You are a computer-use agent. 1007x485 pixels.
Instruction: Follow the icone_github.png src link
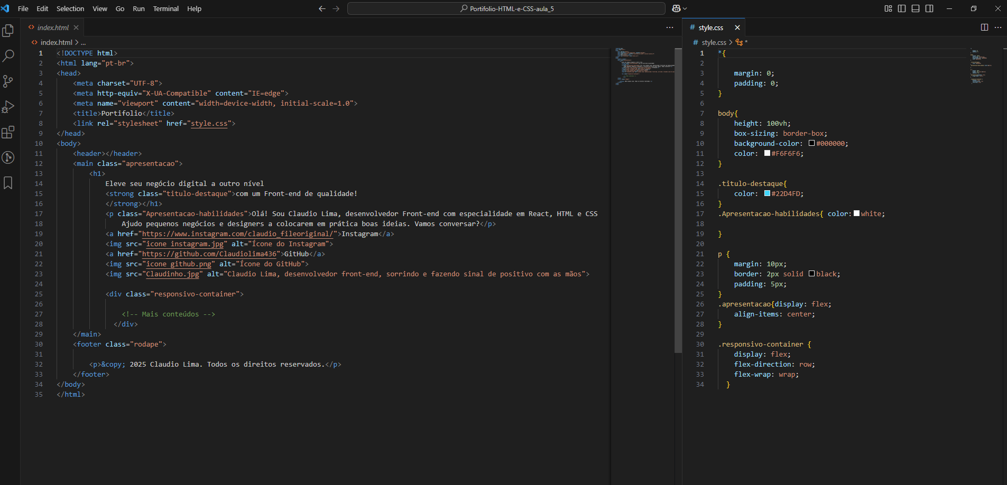pos(179,264)
